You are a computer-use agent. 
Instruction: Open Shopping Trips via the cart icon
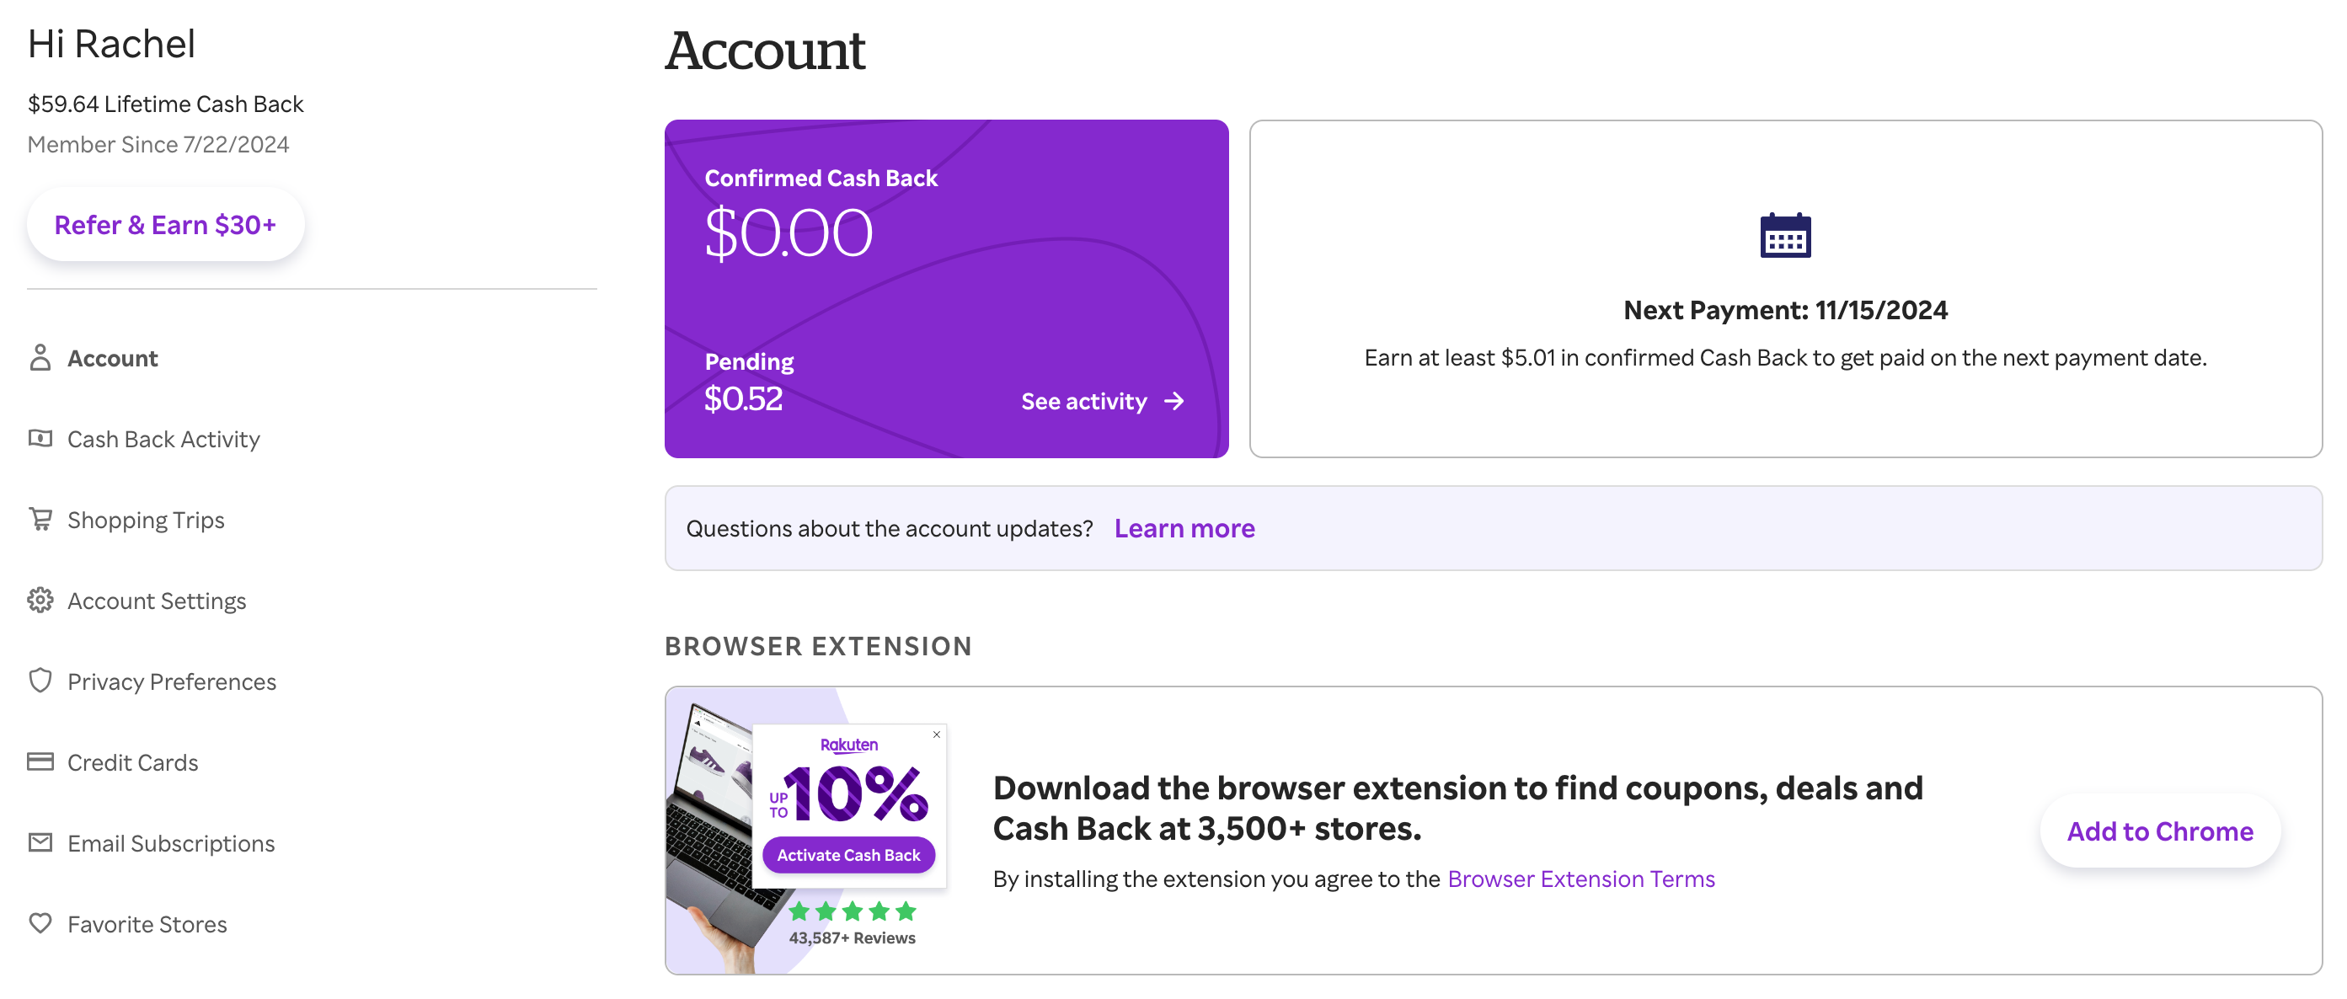point(40,519)
